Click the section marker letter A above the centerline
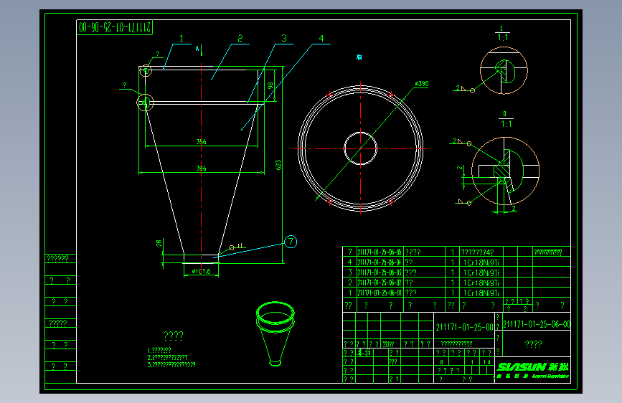Viewport: 622px width, 403px height. (197, 49)
